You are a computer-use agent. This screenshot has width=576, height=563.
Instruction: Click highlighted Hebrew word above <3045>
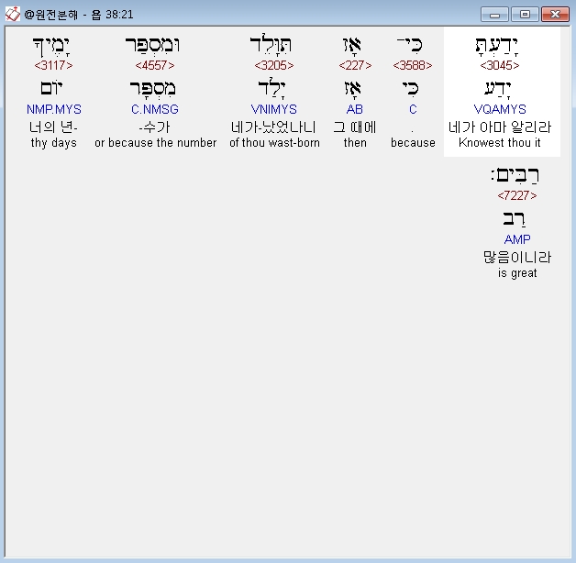[496, 47]
